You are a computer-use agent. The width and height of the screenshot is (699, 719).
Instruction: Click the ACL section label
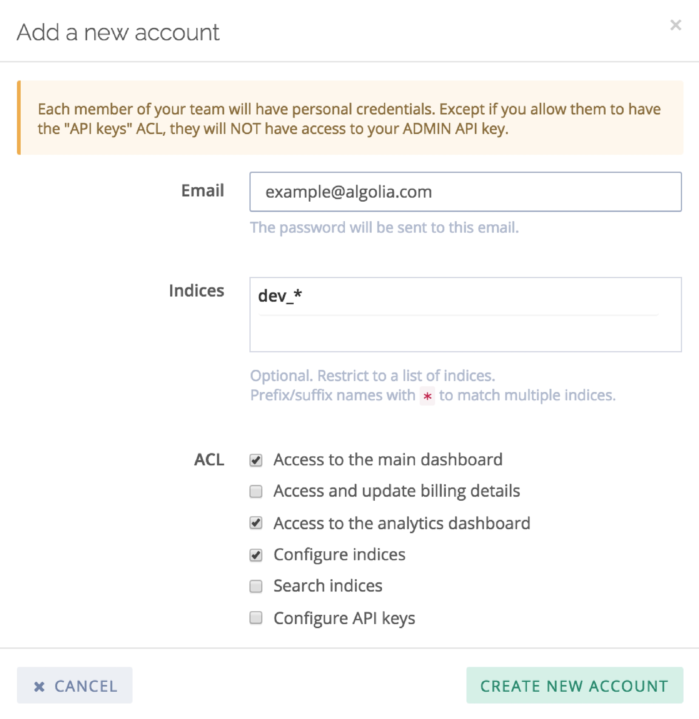(209, 460)
